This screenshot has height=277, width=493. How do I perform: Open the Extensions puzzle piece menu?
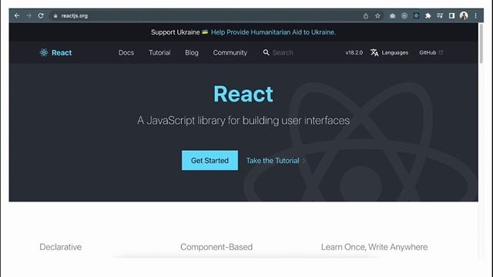click(428, 15)
